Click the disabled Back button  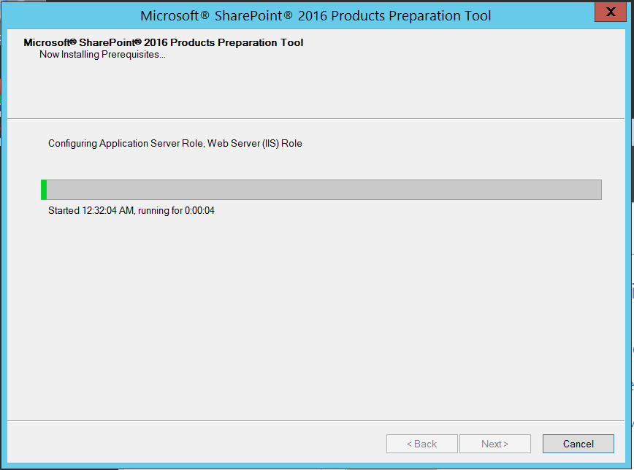click(421, 444)
